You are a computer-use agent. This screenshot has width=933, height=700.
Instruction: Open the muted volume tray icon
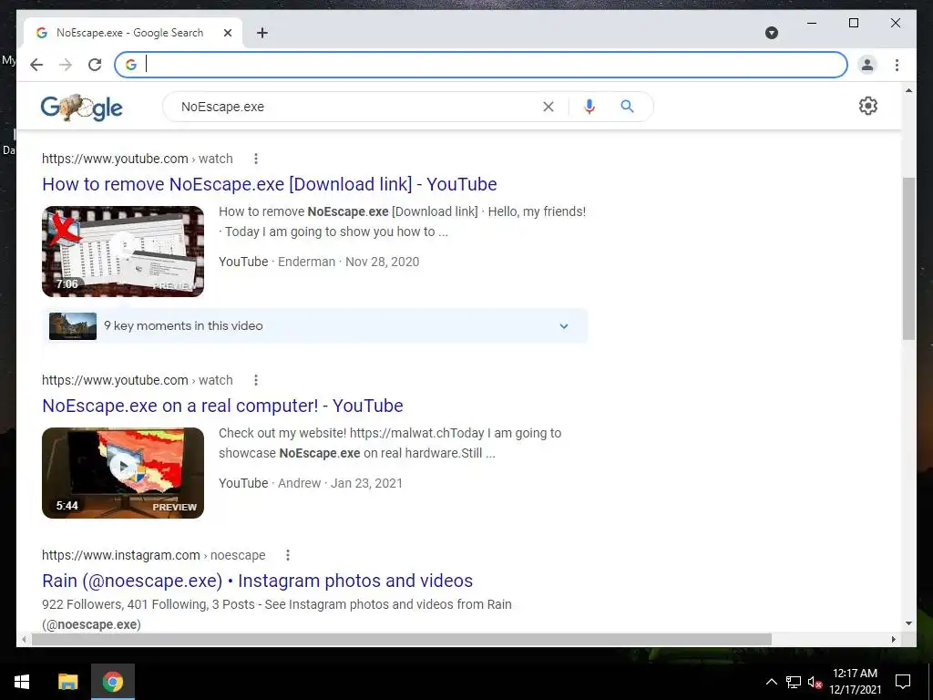pos(815,682)
